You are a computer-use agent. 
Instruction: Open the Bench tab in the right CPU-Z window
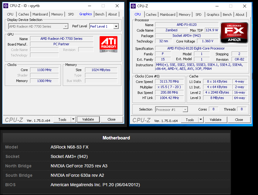click(227, 15)
